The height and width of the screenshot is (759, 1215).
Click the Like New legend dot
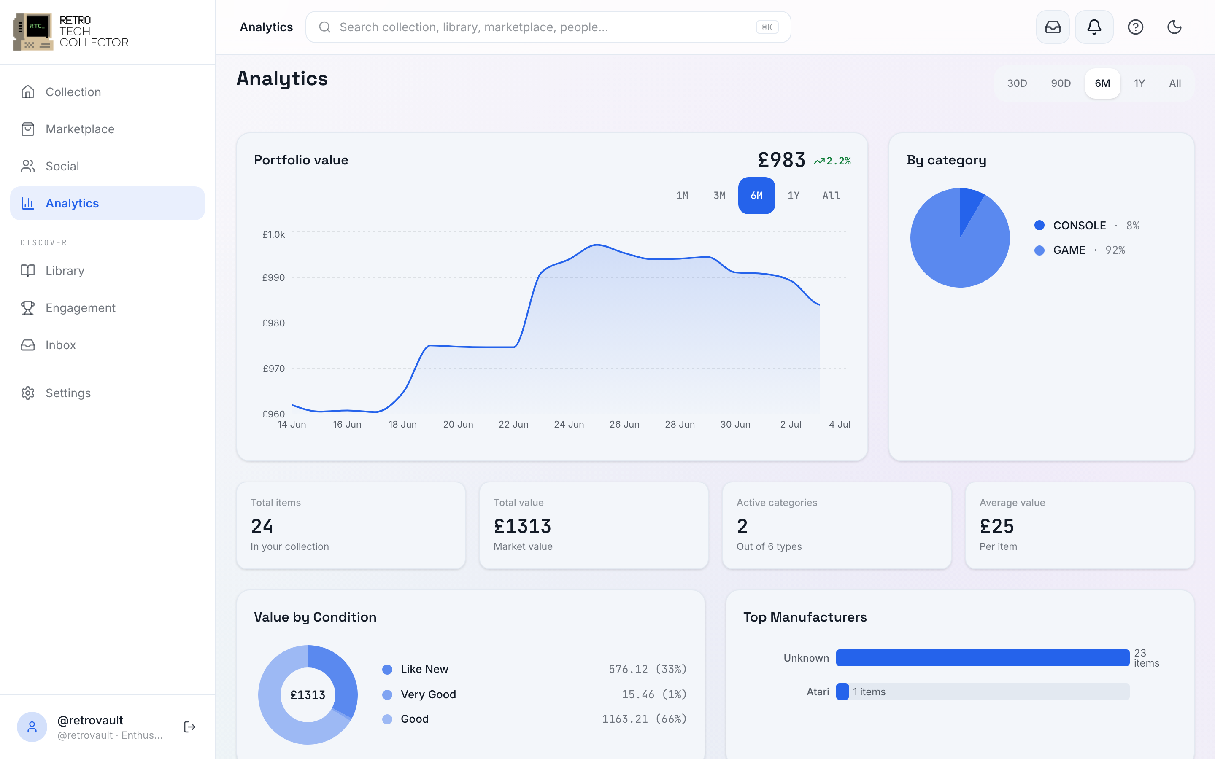[387, 669]
